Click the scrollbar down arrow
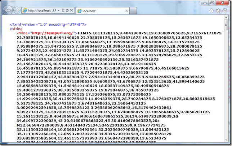The image size is (232, 146). 226,140
